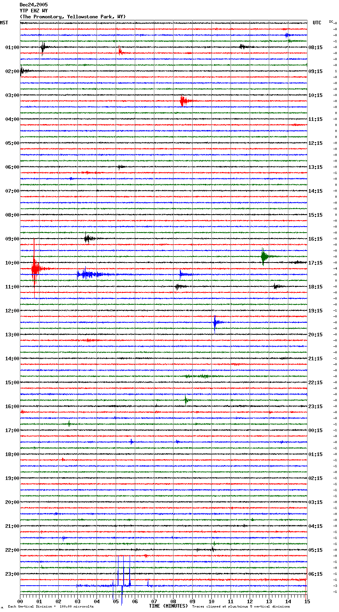Click the "UTC" timezone label
Image resolution: width=339 pixels, height=612 pixels.
[x=317, y=23]
